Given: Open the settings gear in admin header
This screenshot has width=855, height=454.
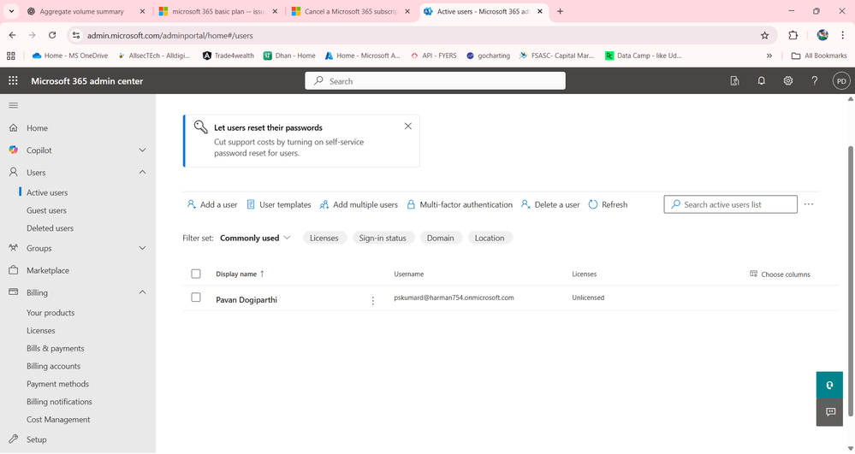Looking at the screenshot, I should point(788,80).
